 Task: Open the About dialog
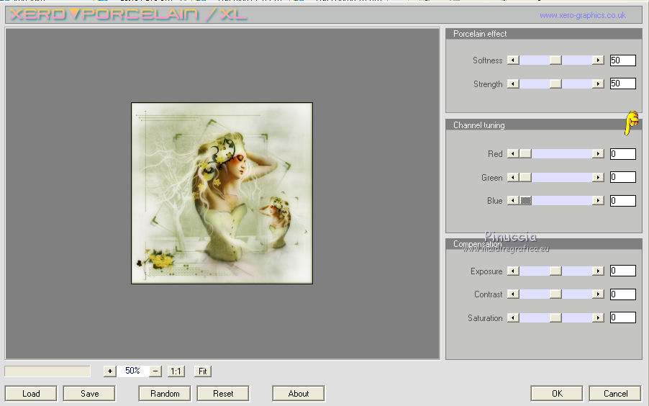299,394
